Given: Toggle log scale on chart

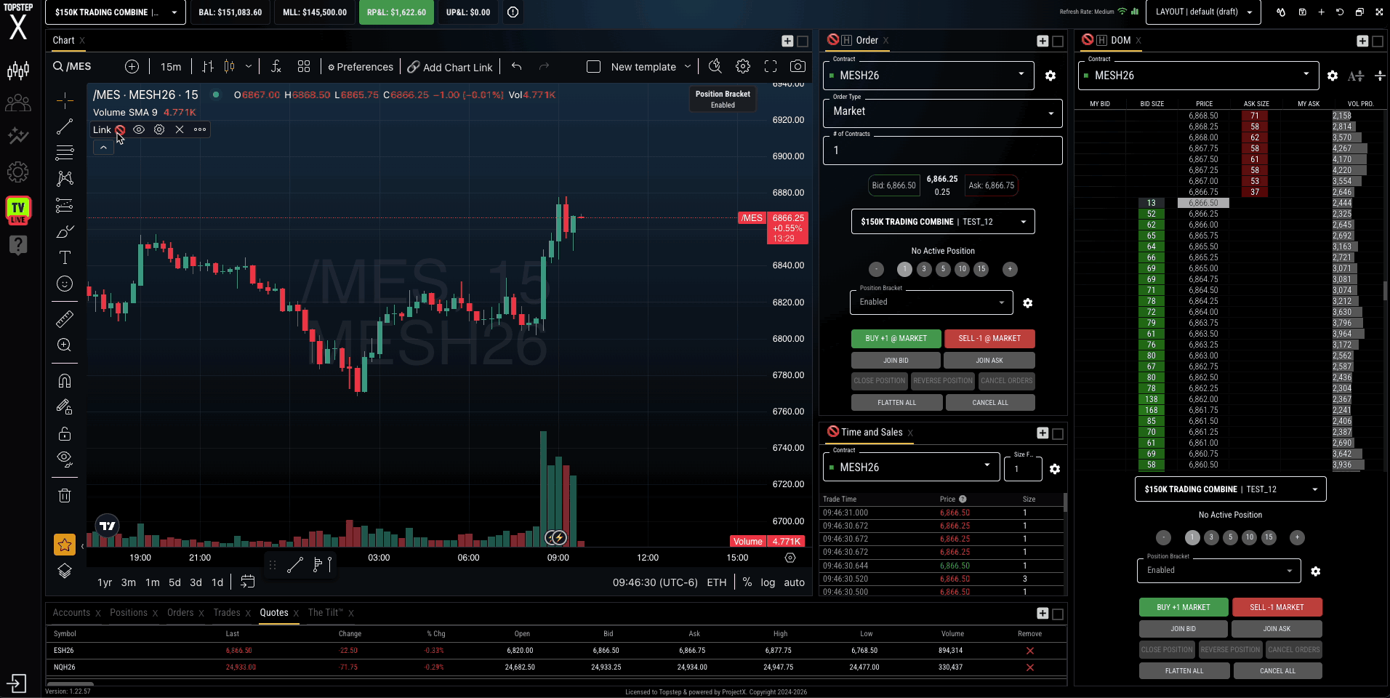Looking at the screenshot, I should (768, 582).
